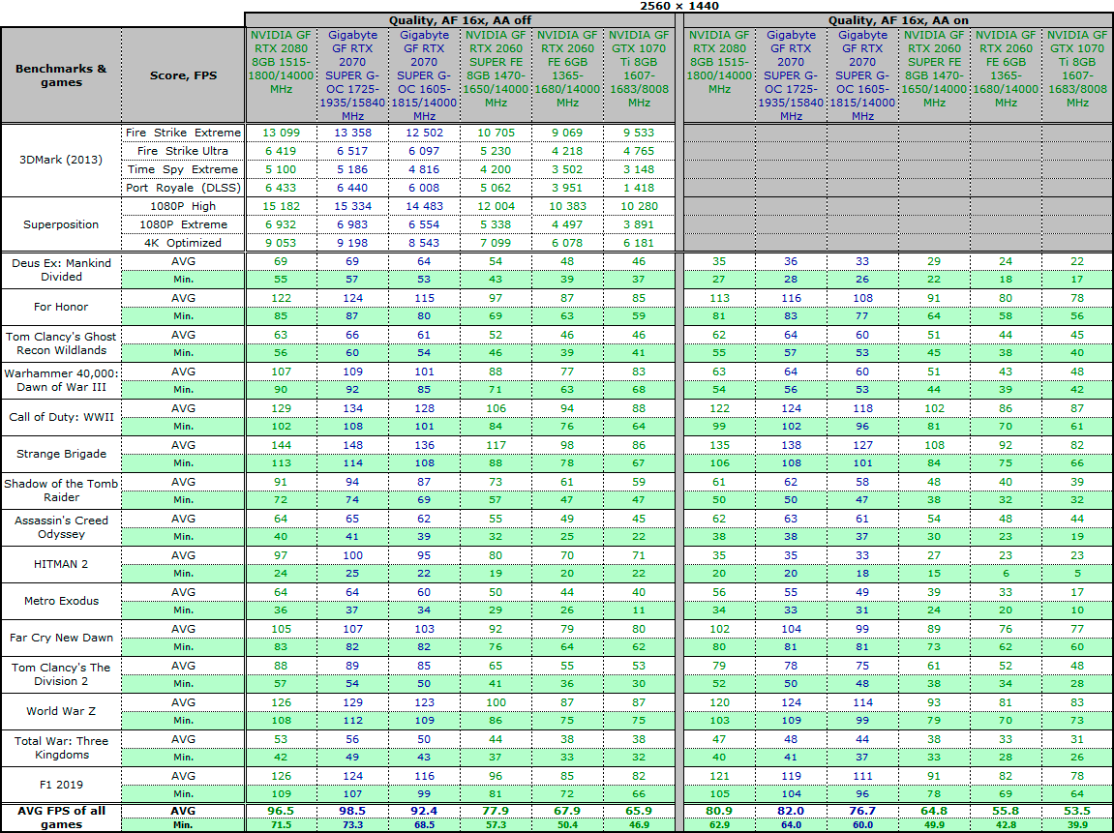
Task: Select the overall average value '96.5'
Action: pos(282,811)
